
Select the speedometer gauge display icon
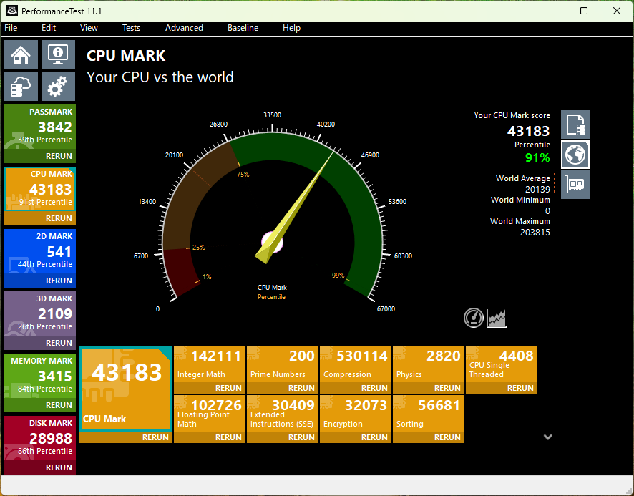tap(473, 318)
